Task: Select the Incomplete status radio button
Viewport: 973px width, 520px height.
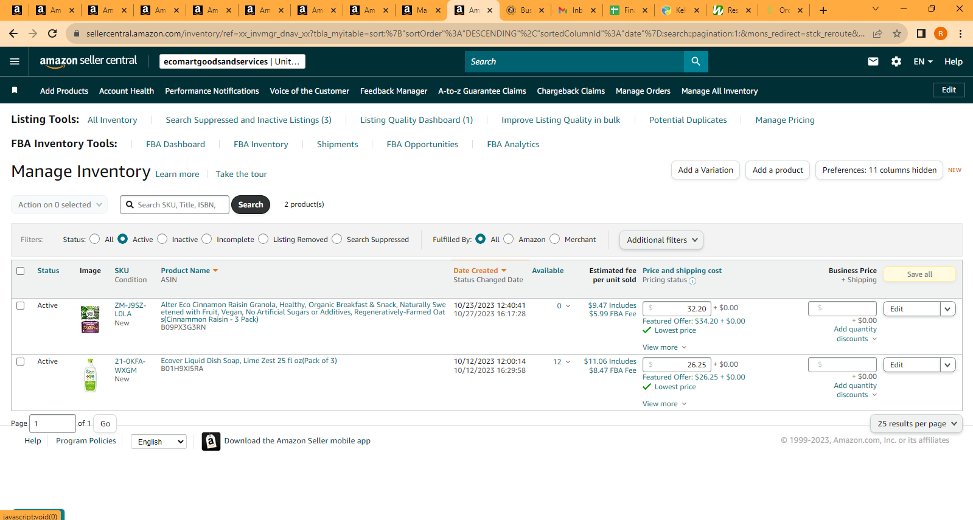Action: [x=207, y=239]
